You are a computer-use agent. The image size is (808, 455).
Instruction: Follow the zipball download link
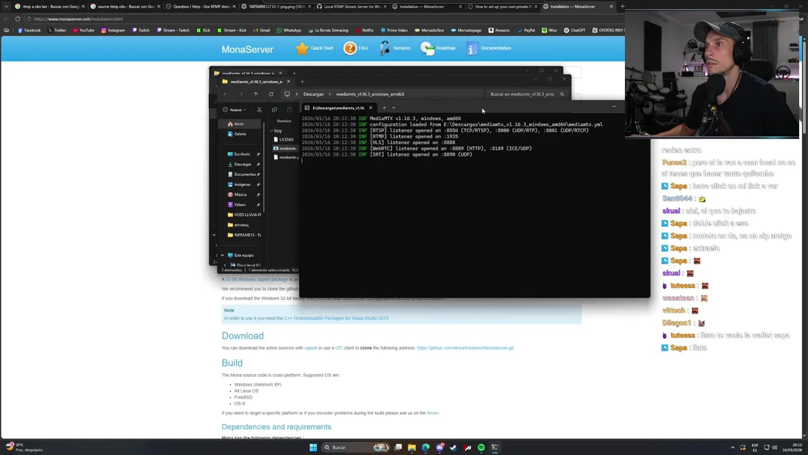point(311,348)
